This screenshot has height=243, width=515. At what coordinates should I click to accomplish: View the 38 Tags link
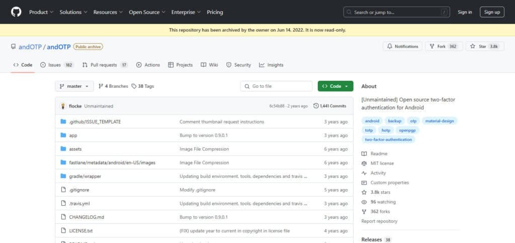coord(142,86)
